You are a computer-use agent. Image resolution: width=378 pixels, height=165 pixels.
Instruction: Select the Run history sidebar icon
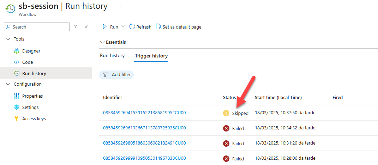point(16,73)
